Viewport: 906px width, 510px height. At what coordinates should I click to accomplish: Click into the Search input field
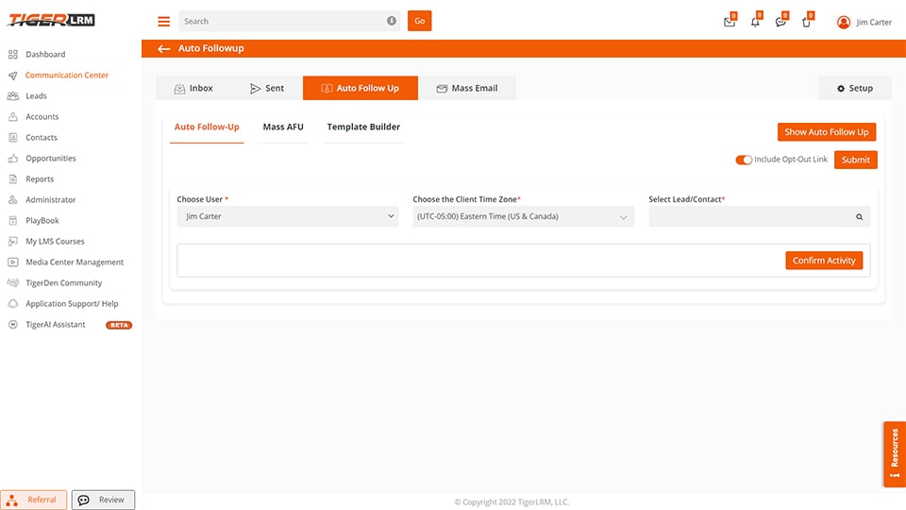coord(283,21)
